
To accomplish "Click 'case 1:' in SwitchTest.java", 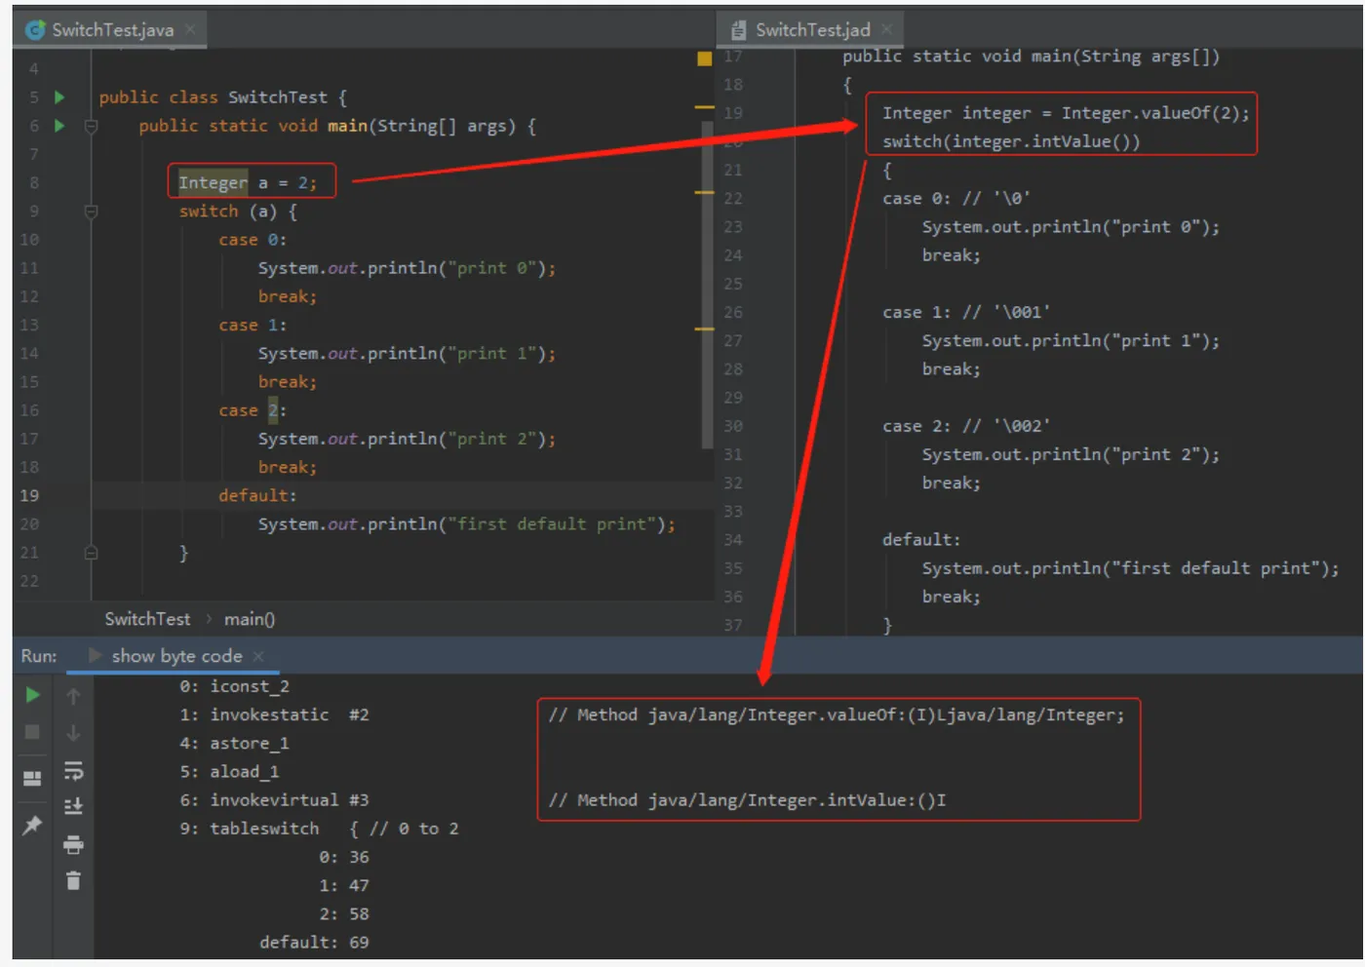I will (253, 325).
